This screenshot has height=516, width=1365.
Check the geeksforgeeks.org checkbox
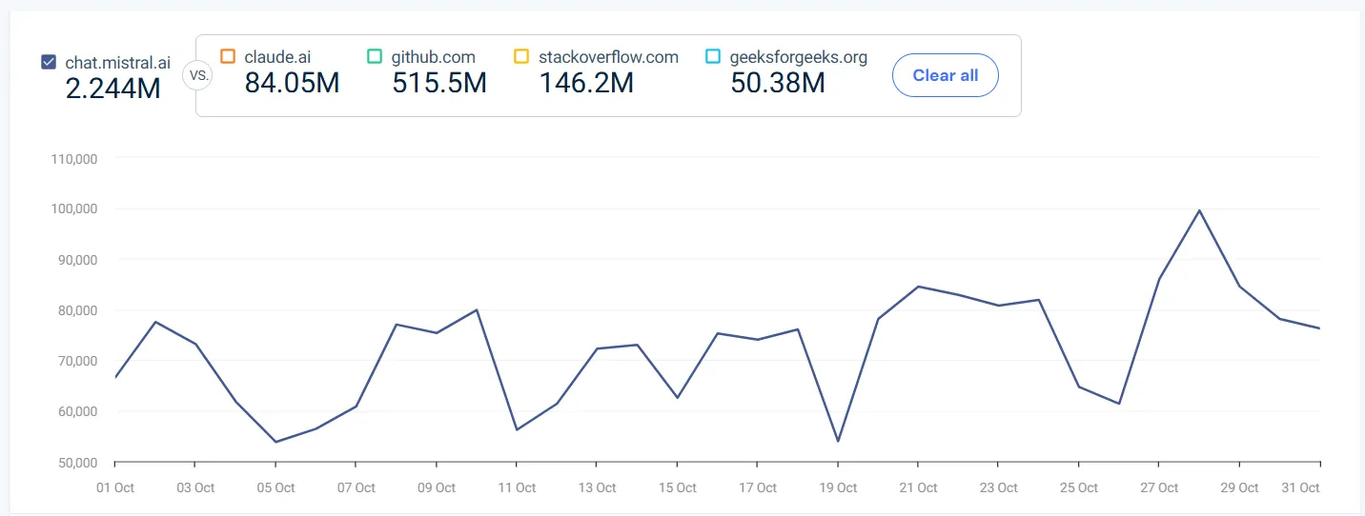click(713, 57)
